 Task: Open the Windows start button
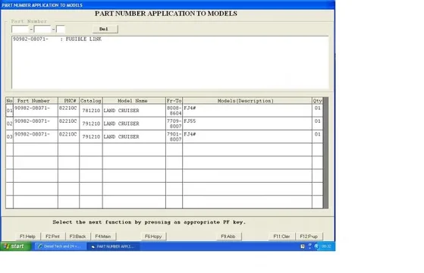[x=16, y=246]
